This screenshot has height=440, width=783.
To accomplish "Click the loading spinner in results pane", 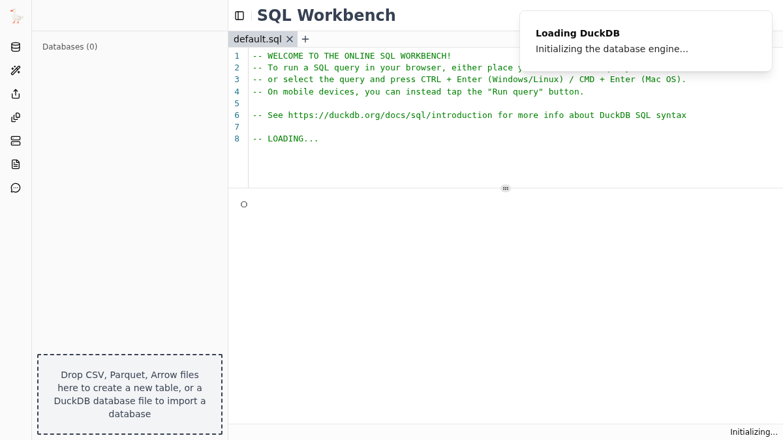I will point(244,205).
